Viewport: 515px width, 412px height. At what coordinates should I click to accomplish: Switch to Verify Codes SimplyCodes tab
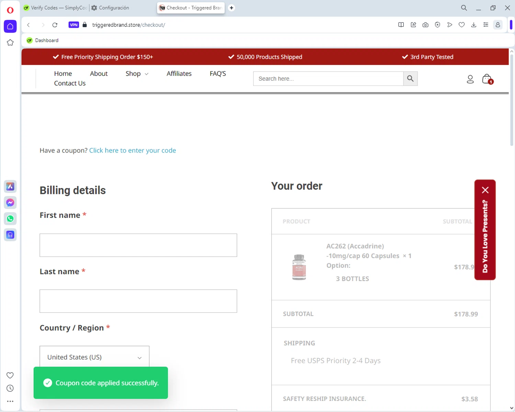[x=55, y=8]
